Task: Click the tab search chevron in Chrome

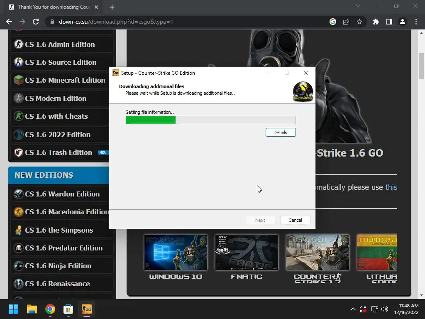Action: [358, 6]
